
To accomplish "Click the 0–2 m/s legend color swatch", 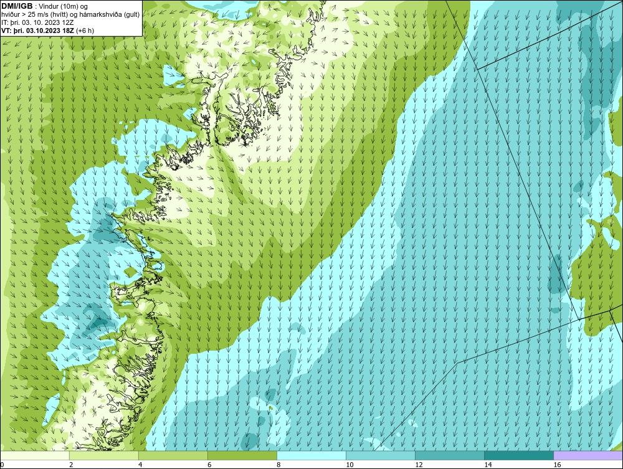I will pyautogui.click(x=35, y=455).
